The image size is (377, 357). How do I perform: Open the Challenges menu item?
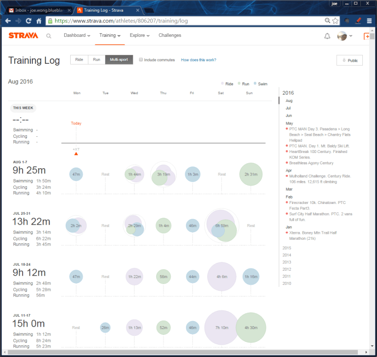pyautogui.click(x=170, y=35)
